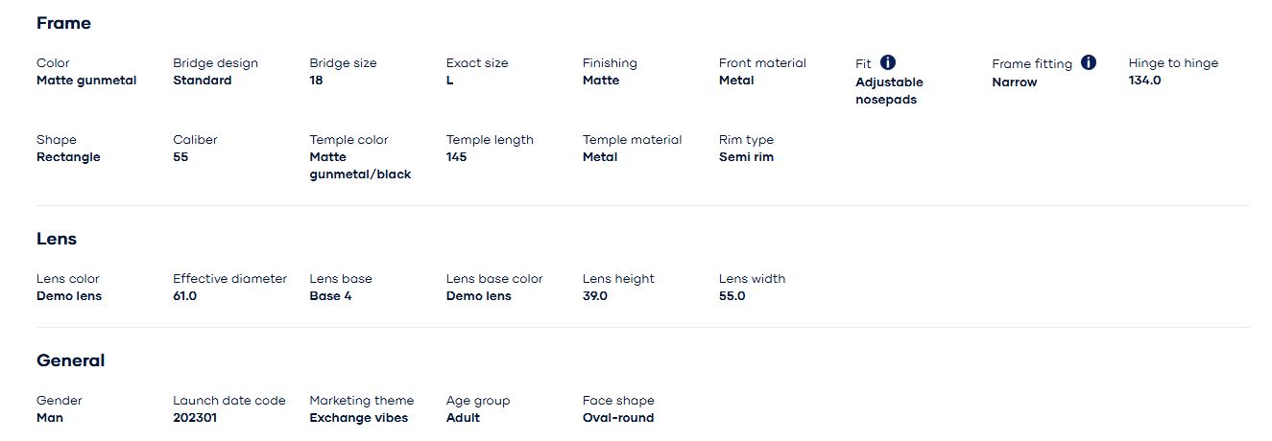Click the Oval-round face shape value
The height and width of the screenshot is (441, 1272).
point(617,418)
